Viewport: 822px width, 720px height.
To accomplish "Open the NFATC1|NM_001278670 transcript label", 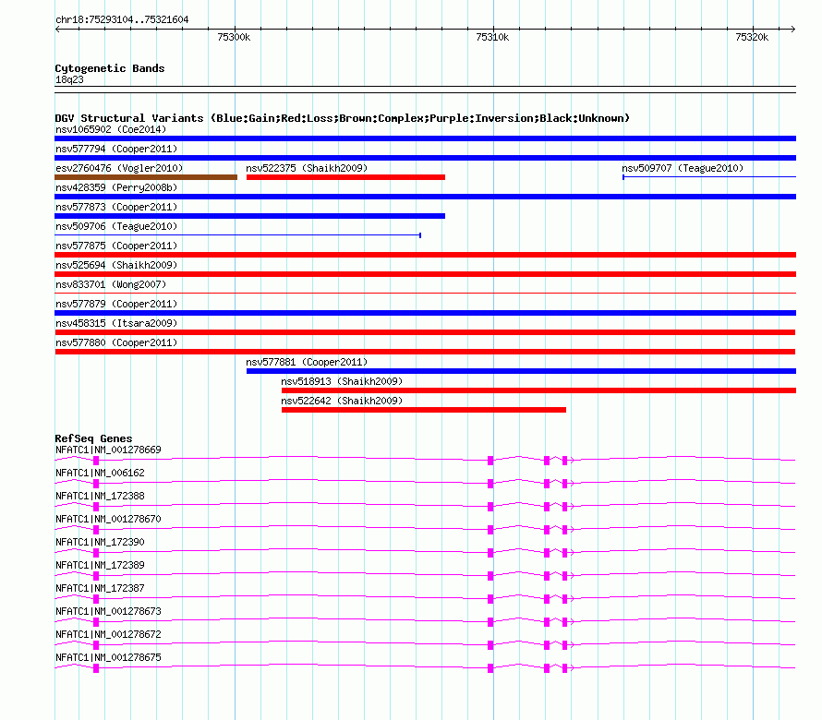I will pos(108,519).
